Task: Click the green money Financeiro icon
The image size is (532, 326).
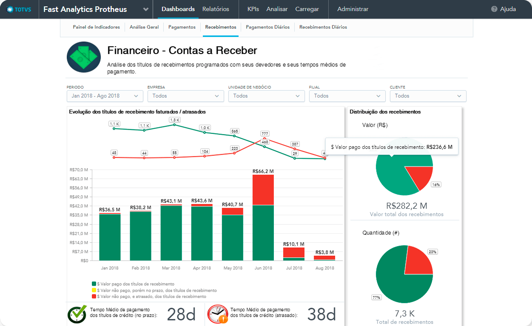Action: pyautogui.click(x=83, y=57)
